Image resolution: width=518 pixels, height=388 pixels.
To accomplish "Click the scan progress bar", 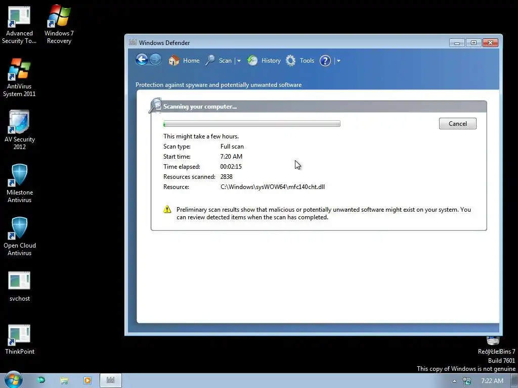I will tap(252, 124).
